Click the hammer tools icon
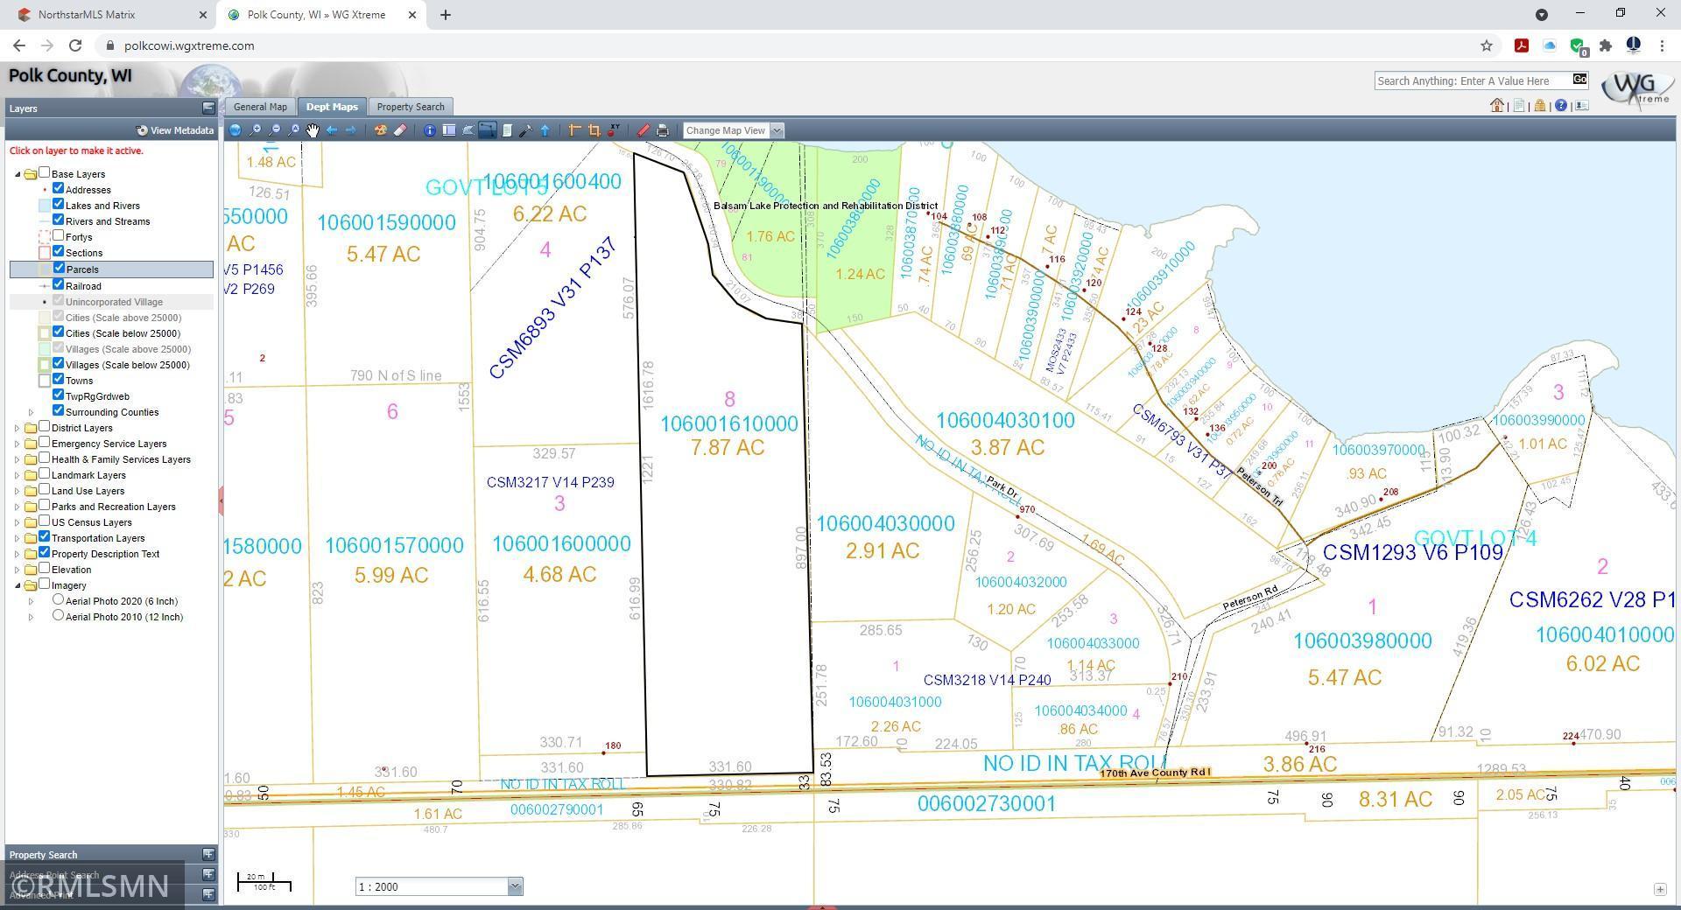Viewport: 1681px width, 910px height. [525, 130]
